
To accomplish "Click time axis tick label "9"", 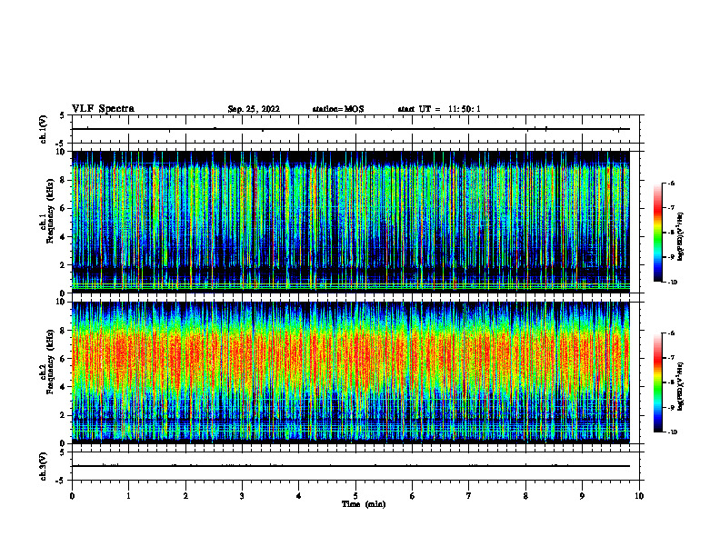I will (582, 496).
